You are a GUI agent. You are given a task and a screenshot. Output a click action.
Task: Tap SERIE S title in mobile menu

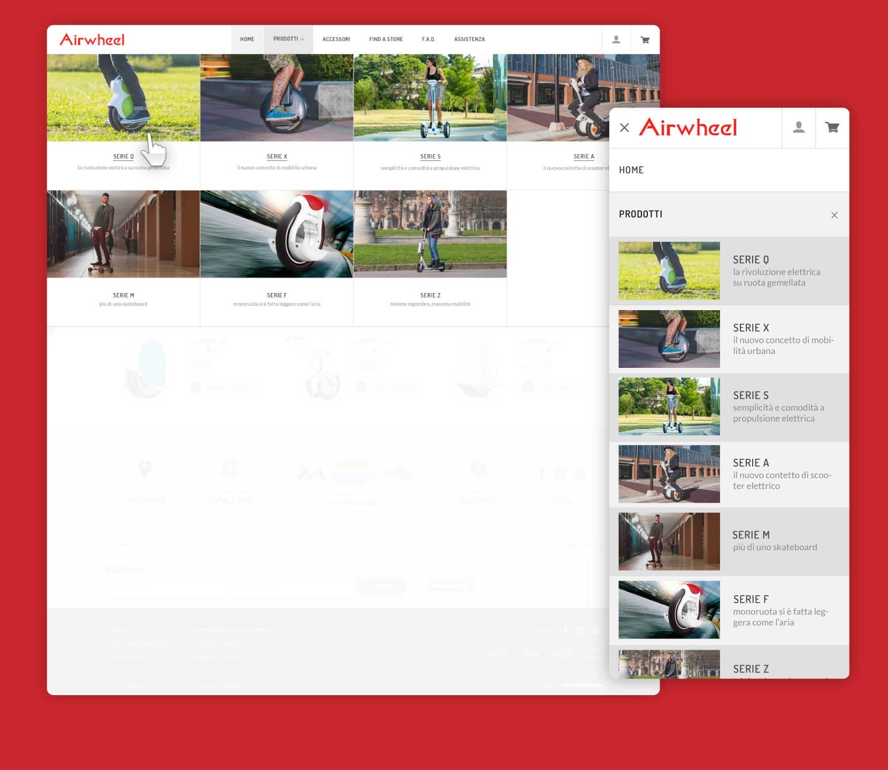751,395
